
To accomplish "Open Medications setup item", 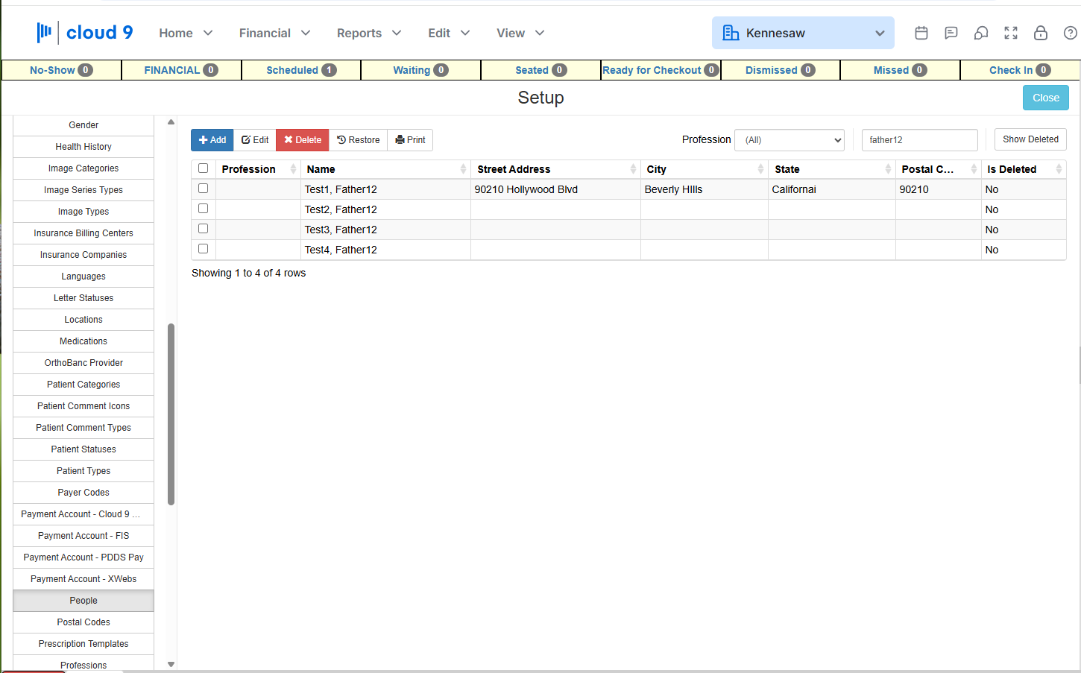I will click(83, 341).
